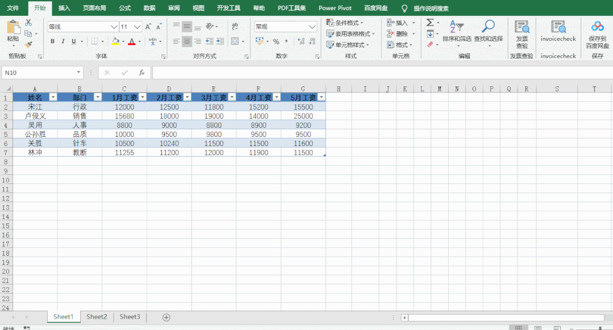The height and width of the screenshot is (330, 613).
Task: Switch to Sheet2 tab
Action: pos(97,317)
